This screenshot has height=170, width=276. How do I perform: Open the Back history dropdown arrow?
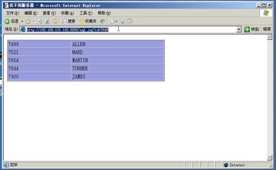[22, 21]
